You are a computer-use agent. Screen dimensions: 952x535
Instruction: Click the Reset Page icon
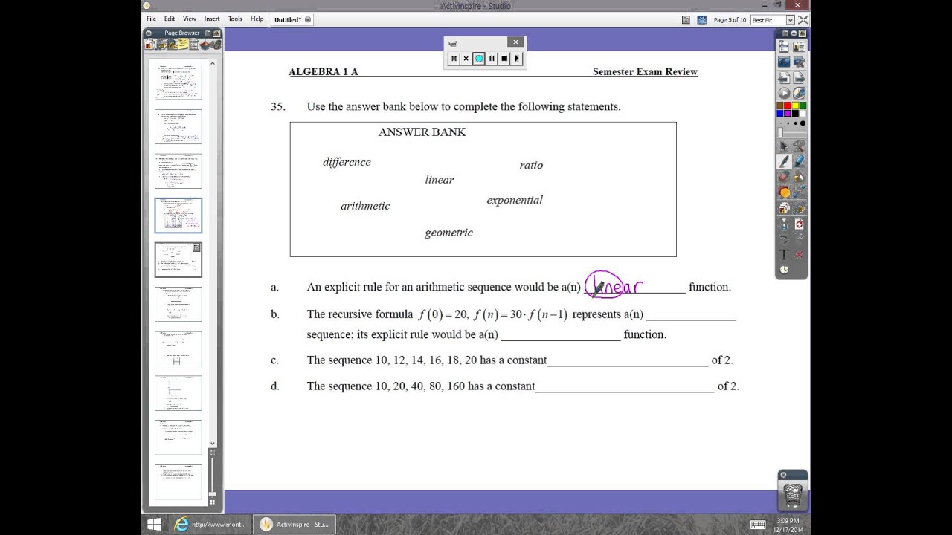[800, 224]
